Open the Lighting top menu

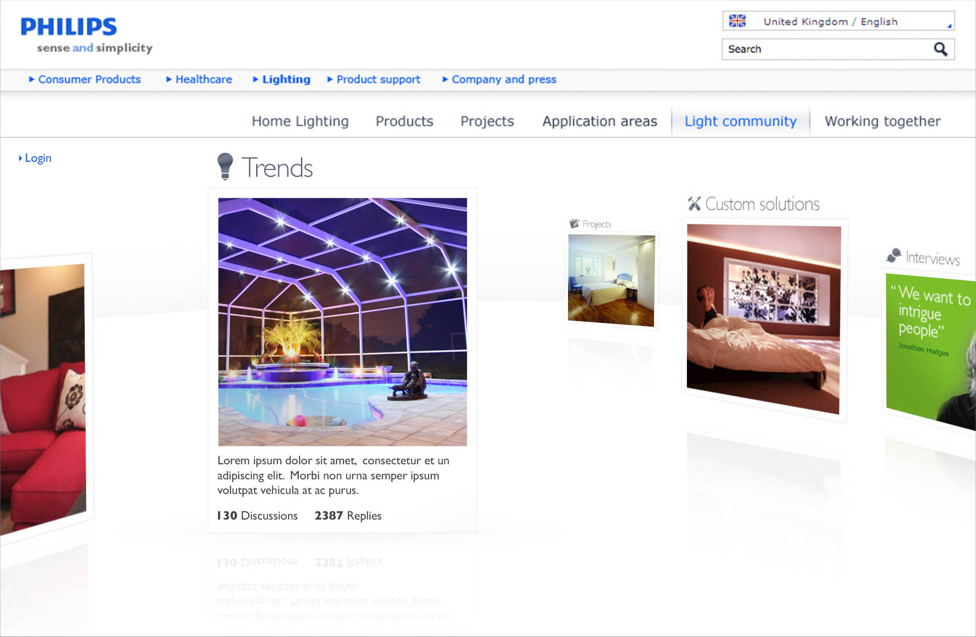point(286,80)
